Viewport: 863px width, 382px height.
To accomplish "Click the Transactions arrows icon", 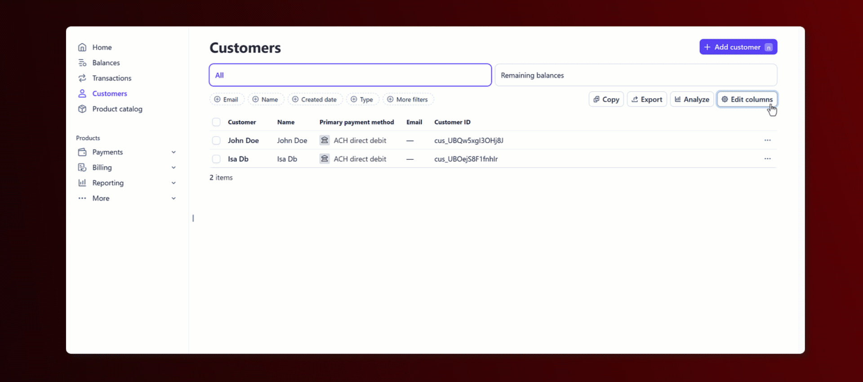I will pyautogui.click(x=82, y=78).
